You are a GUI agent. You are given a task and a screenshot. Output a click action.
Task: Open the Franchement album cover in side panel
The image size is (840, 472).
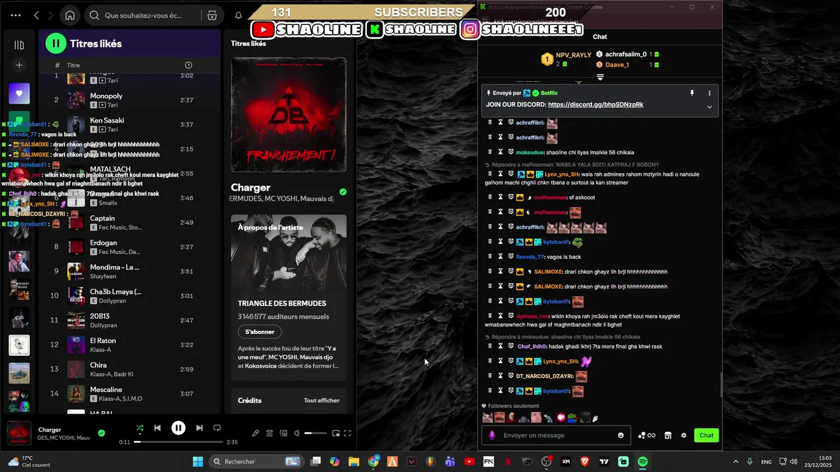point(288,115)
